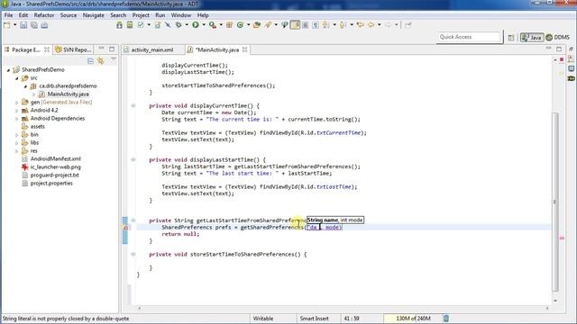Switch to the SVN Repositories tab
577x324 pixels.
(x=74, y=49)
